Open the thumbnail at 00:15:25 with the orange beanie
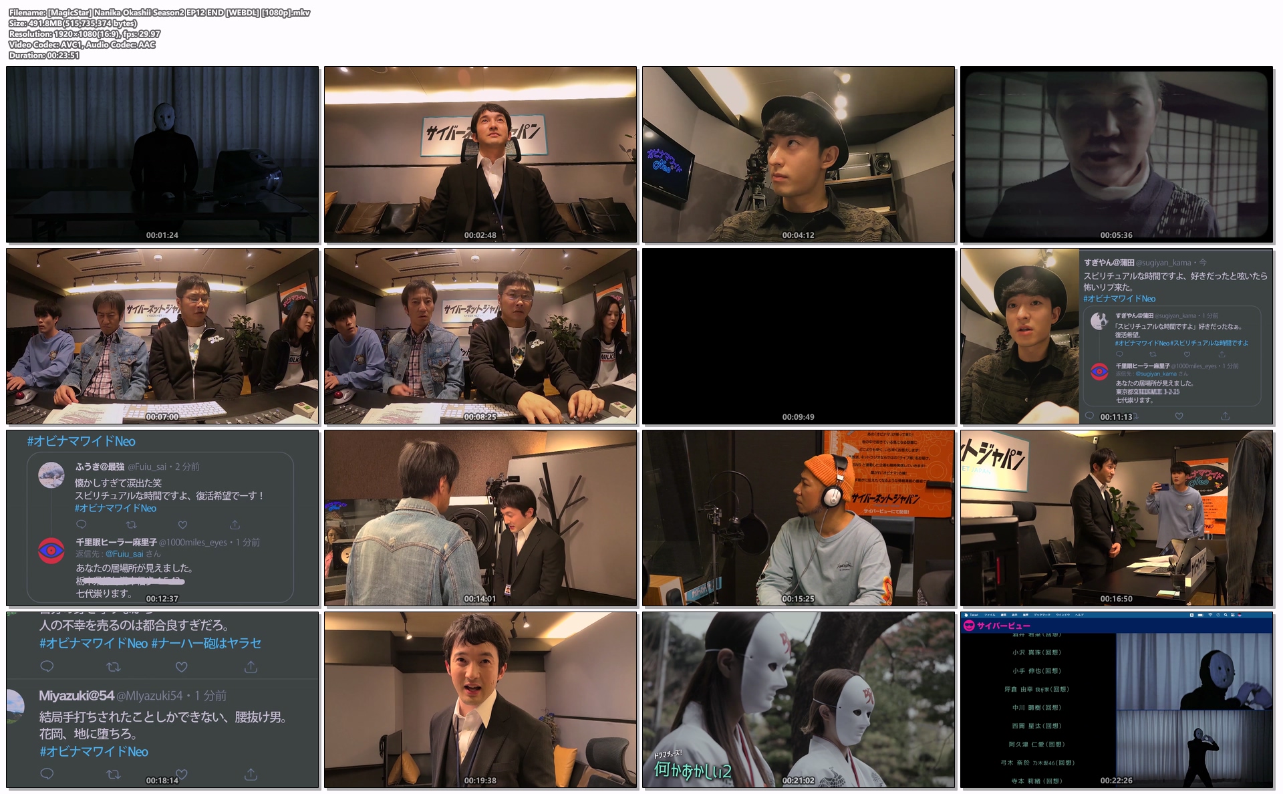 coord(799,518)
